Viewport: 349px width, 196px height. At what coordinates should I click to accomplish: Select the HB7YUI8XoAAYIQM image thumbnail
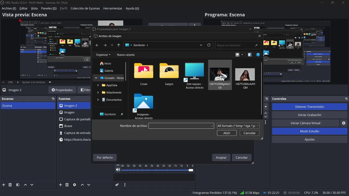[245, 75]
